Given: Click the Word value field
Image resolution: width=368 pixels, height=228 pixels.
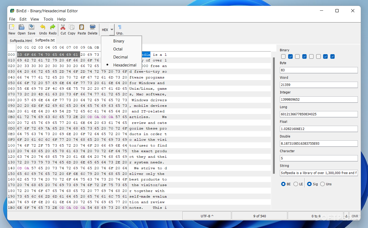Looking at the screenshot, I should pos(319,85).
